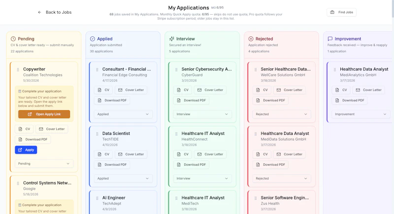Click the 'Senior Software Engin...' job title
Viewport: 394px width, 214px height.
point(285,198)
